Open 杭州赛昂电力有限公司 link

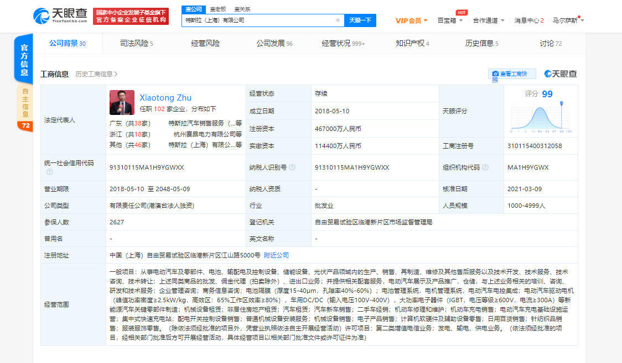pos(208,134)
